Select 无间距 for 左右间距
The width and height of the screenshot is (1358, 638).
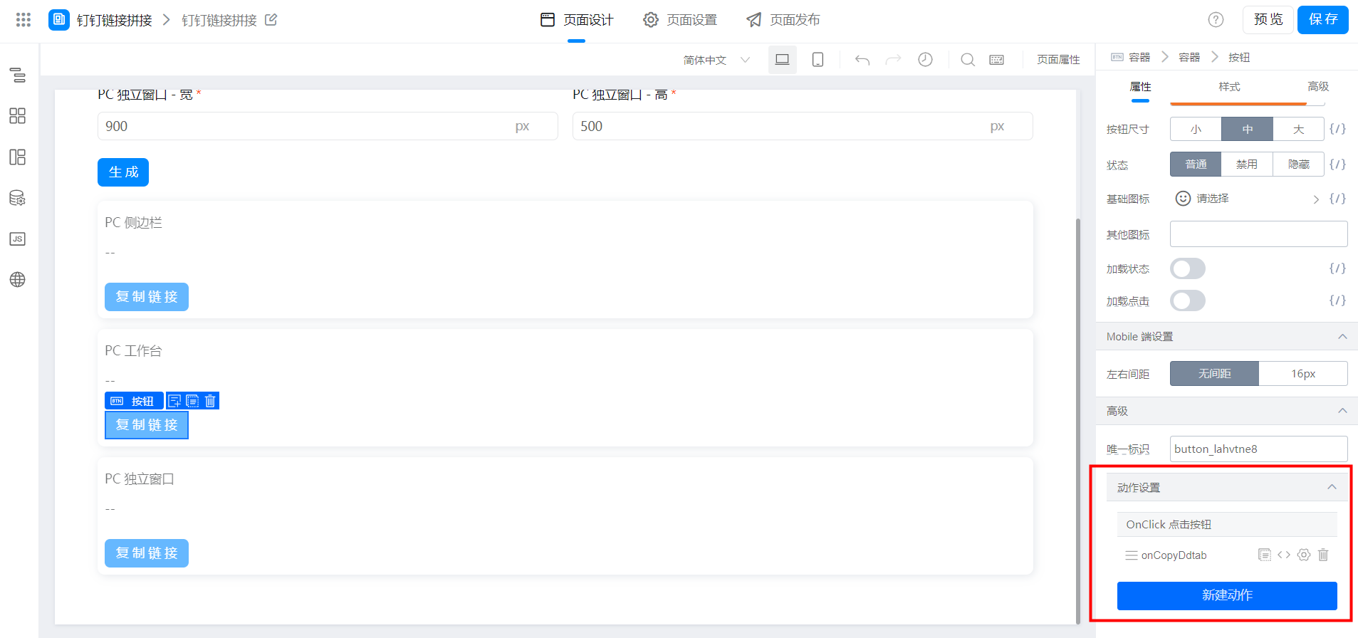1214,373
